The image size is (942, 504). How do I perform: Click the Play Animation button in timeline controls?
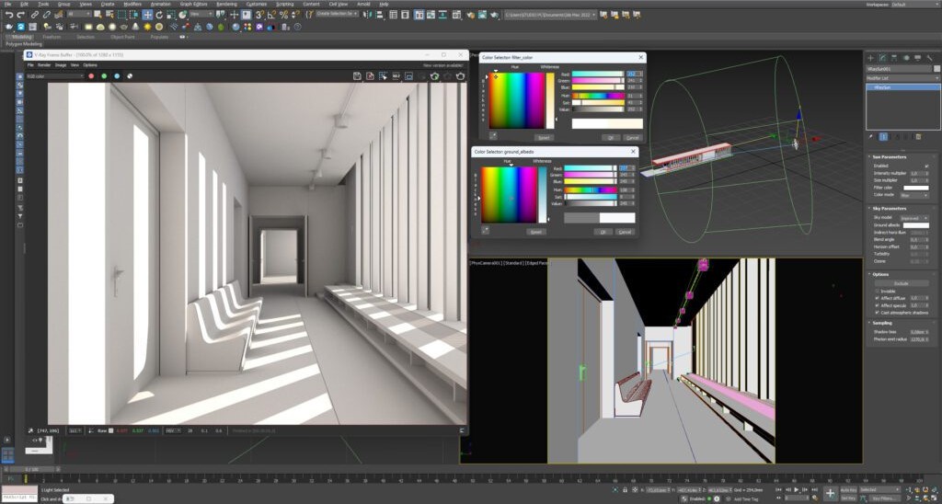(796, 489)
